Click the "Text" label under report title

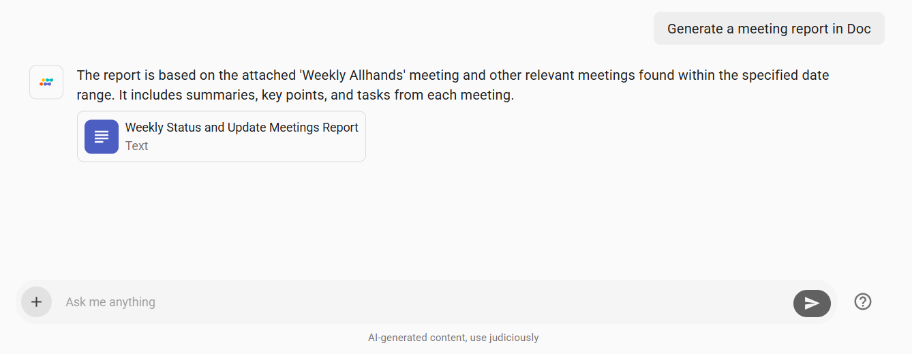[136, 146]
